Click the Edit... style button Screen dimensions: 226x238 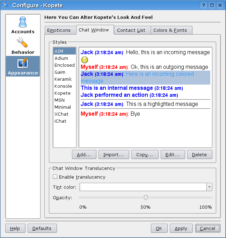173,154
